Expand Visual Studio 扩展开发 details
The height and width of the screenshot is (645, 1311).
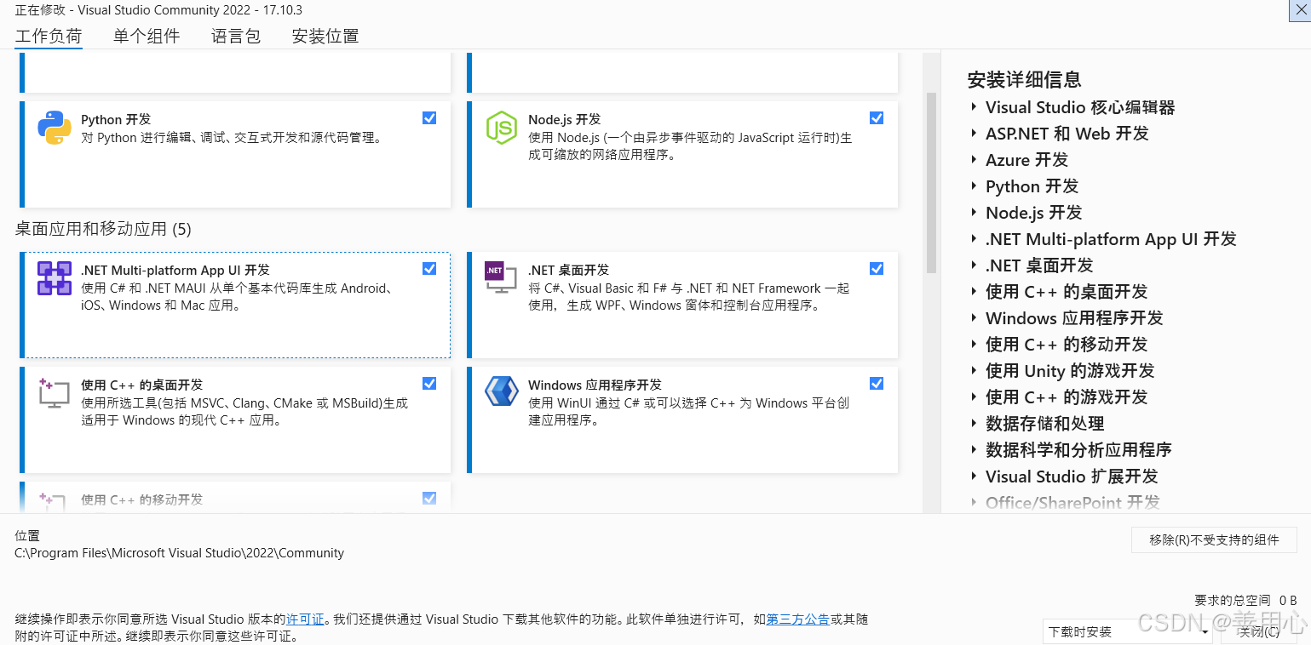click(x=974, y=477)
